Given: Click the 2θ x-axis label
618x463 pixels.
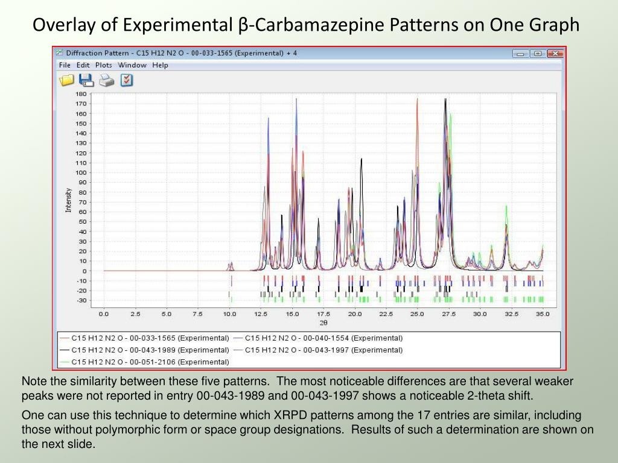Looking at the screenshot, I should point(323,323).
